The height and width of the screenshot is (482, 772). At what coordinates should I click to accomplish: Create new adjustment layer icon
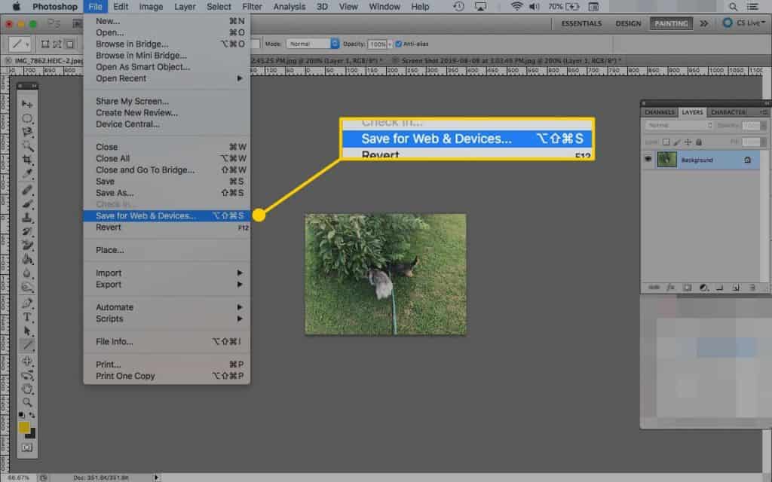pos(703,287)
